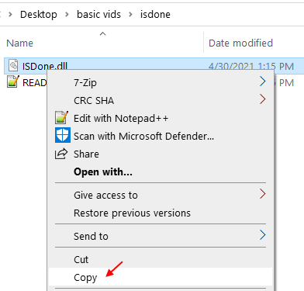Screen dimensions: 304x291
Task: Sort by the Date modified column header
Action: (x=240, y=43)
